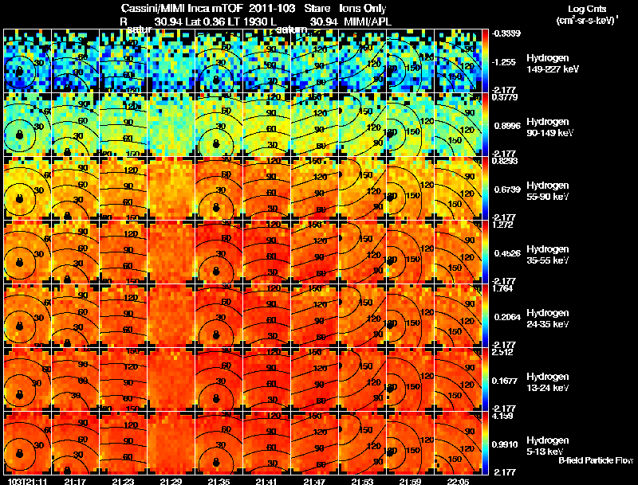This screenshot has height=485, width=638.
Task: Click the 21:47 time label
Action: pos(314,481)
